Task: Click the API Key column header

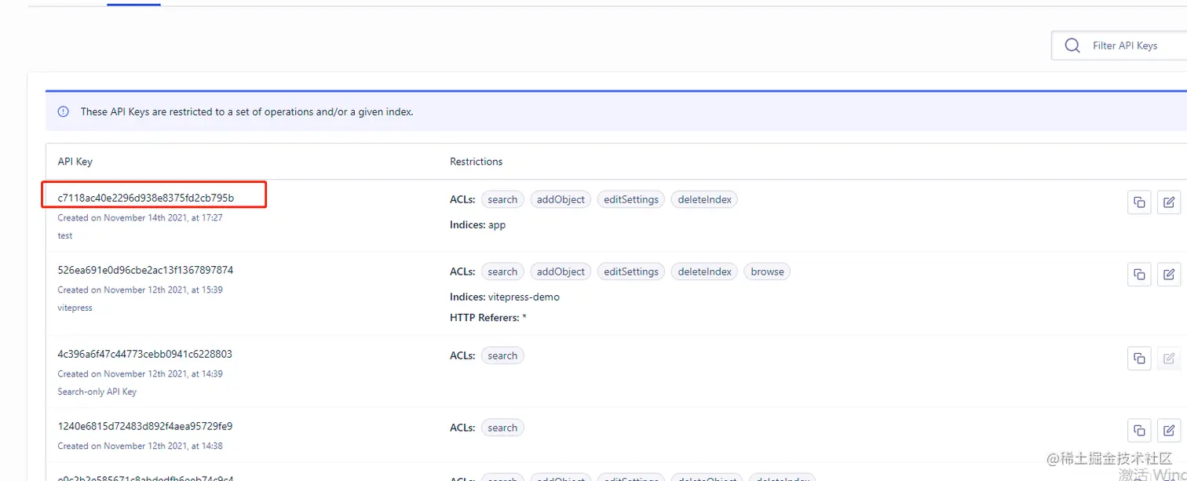Action: [75, 162]
